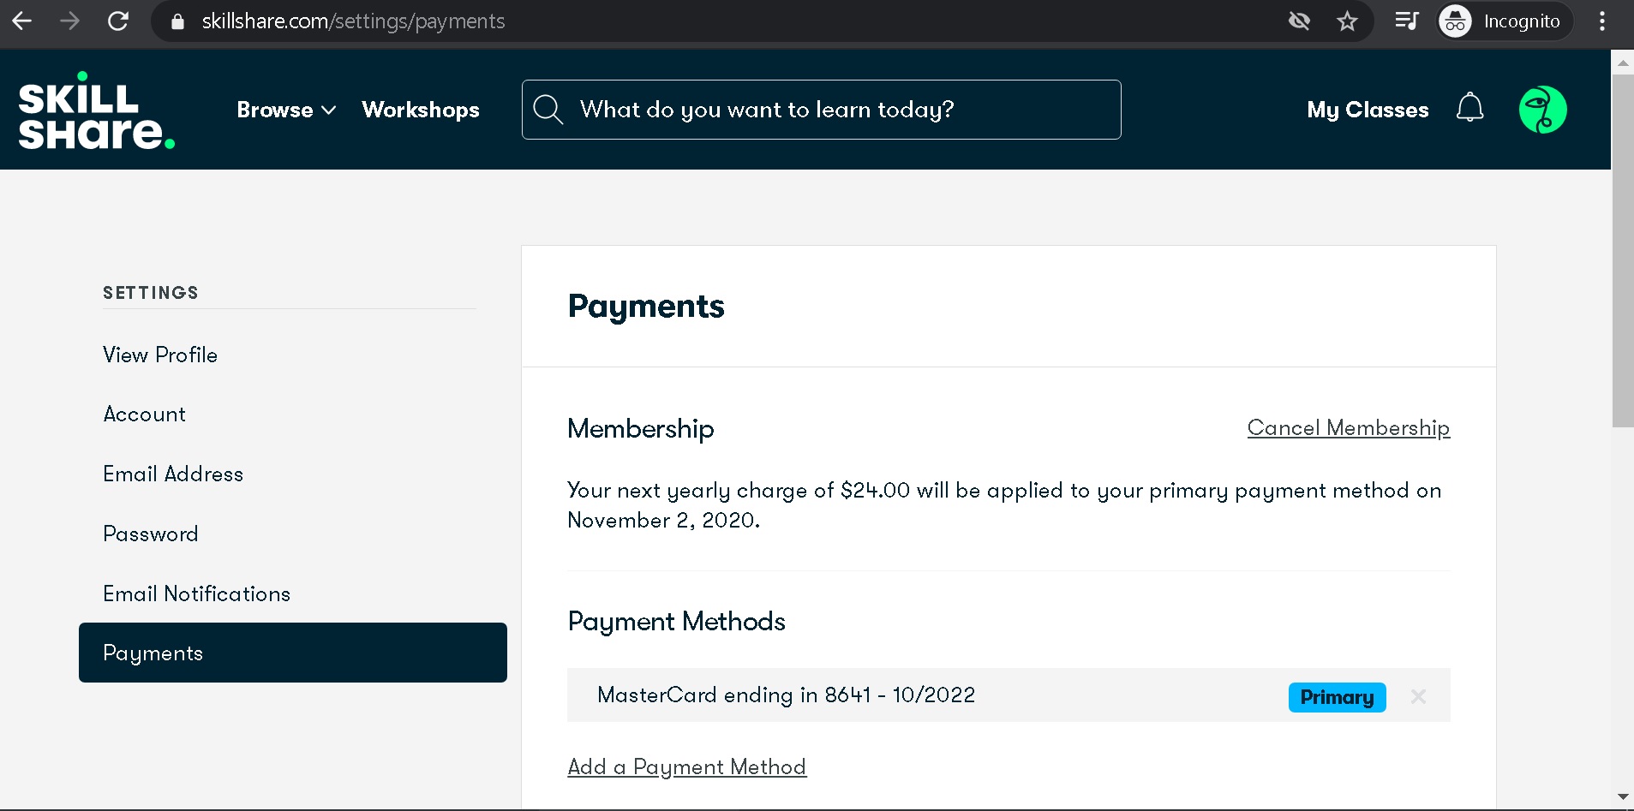Reload the page with the refresh icon
The height and width of the screenshot is (811, 1634).
118,21
